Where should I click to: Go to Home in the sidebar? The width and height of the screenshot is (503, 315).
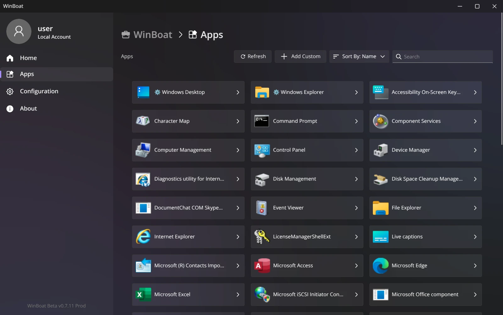pyautogui.click(x=28, y=58)
